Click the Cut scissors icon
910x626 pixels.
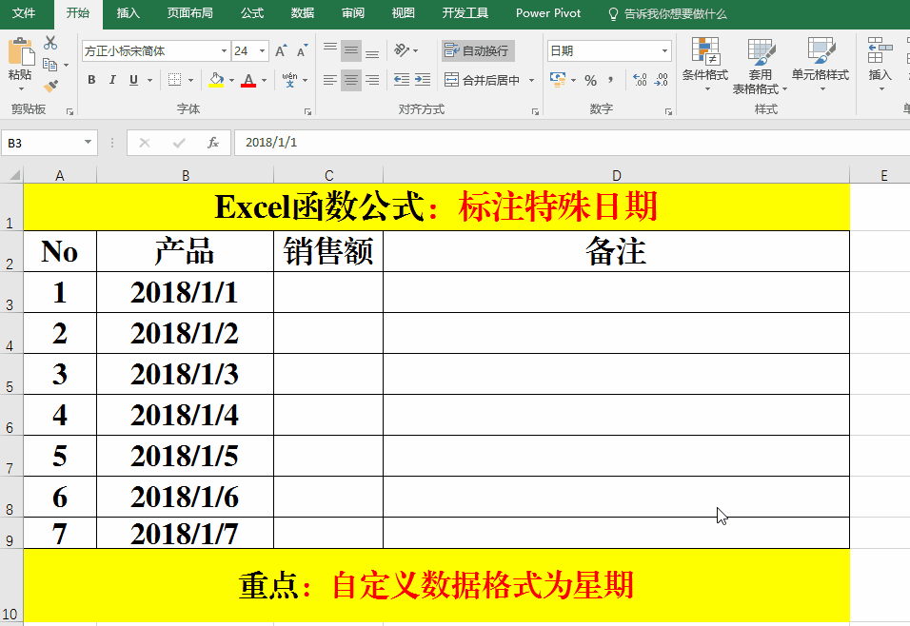(50, 43)
